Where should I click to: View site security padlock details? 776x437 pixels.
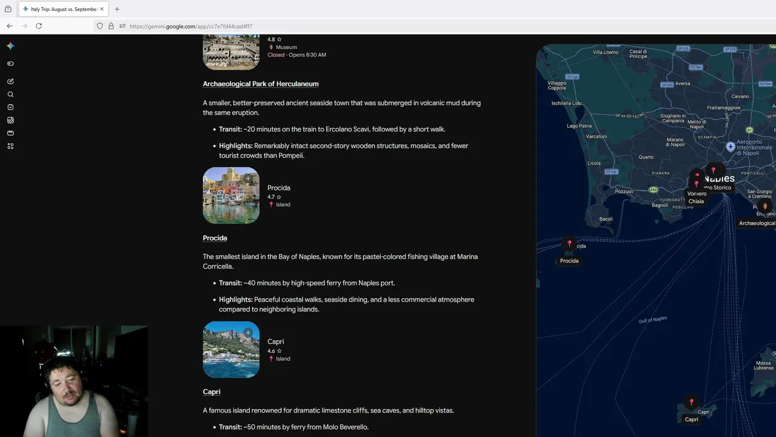click(111, 26)
